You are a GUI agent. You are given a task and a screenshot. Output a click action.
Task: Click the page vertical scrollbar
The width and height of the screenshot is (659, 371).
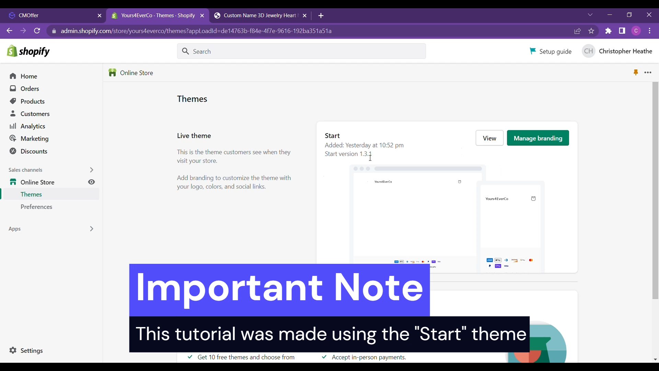coord(655,191)
